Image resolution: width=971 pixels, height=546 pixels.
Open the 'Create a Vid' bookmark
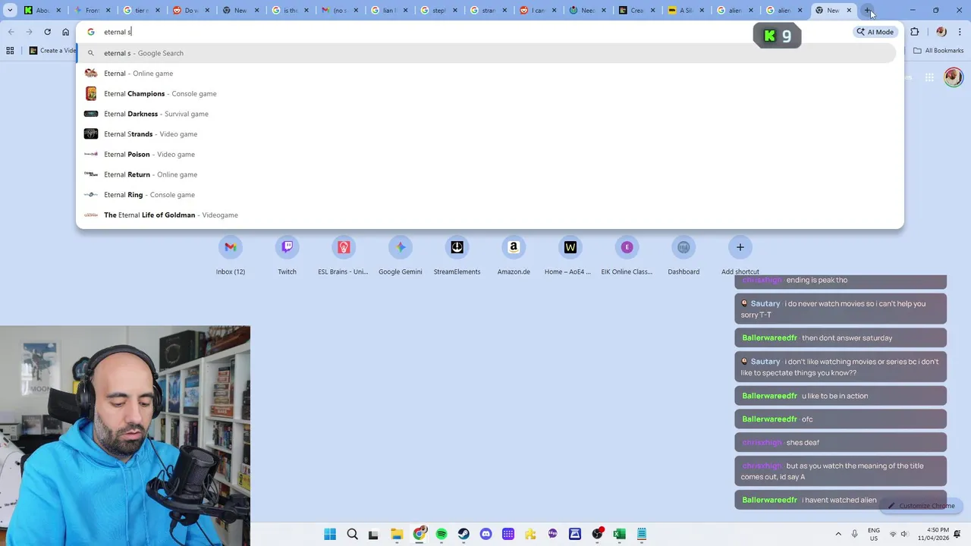click(x=52, y=51)
